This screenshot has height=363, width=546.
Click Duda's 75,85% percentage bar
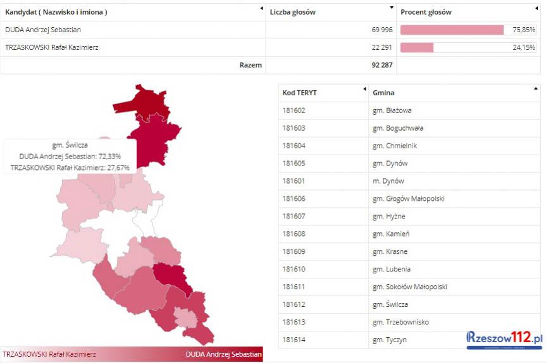coord(452,30)
